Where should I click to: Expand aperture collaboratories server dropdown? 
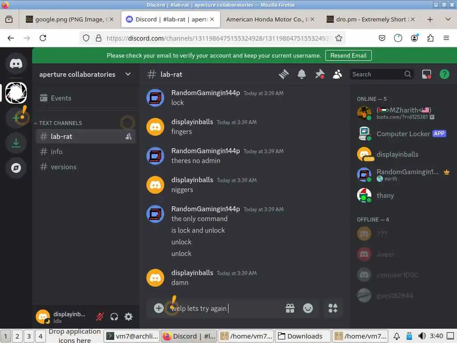tap(128, 75)
